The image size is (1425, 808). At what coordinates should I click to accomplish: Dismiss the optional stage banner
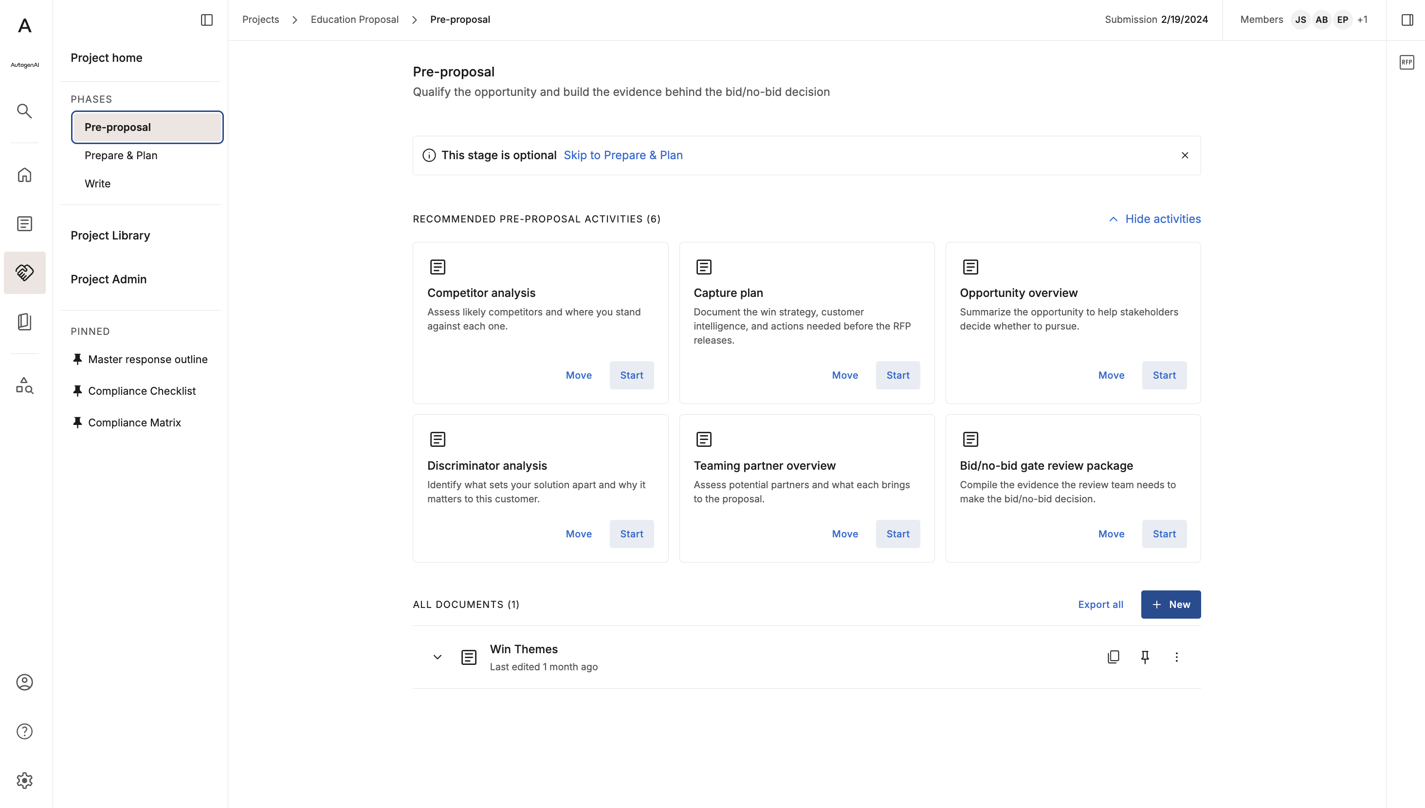pos(1185,155)
